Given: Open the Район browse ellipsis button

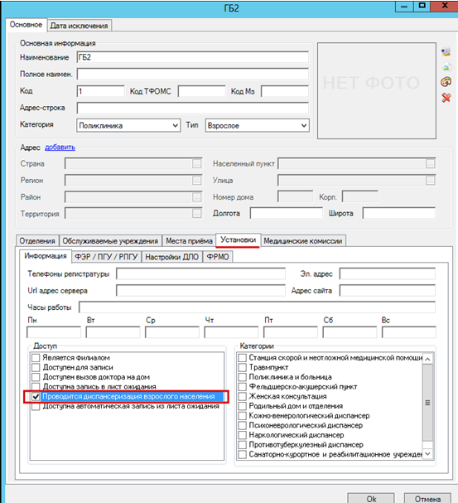Looking at the screenshot, I should point(197,197).
